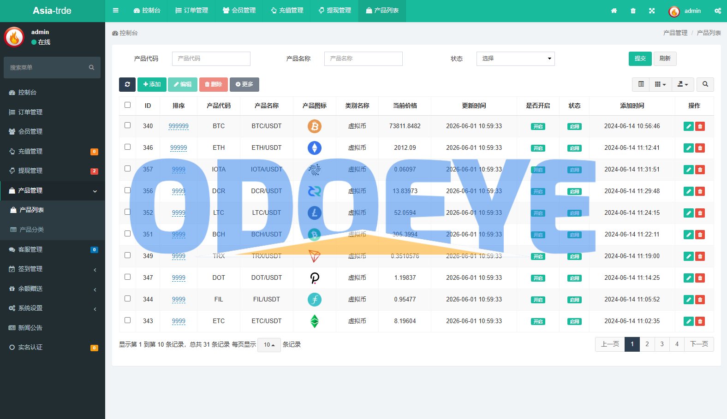Check the checkbox for row ID 344

point(128,299)
